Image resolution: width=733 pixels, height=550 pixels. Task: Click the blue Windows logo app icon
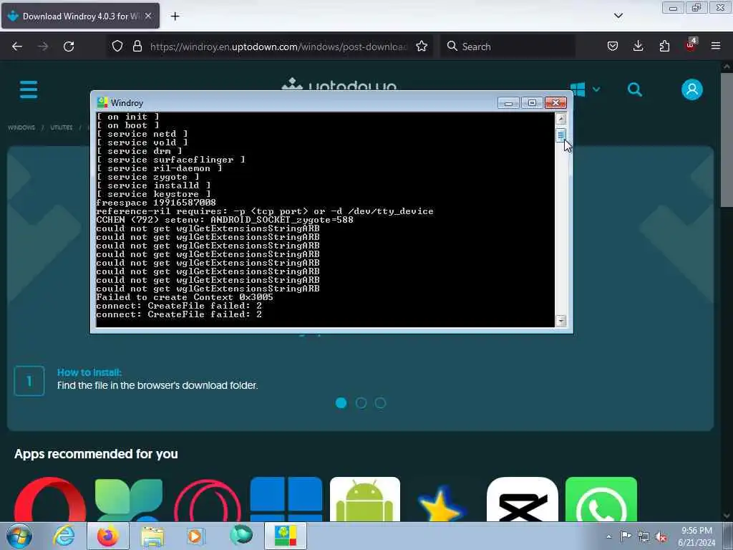pyautogui.click(x=286, y=499)
